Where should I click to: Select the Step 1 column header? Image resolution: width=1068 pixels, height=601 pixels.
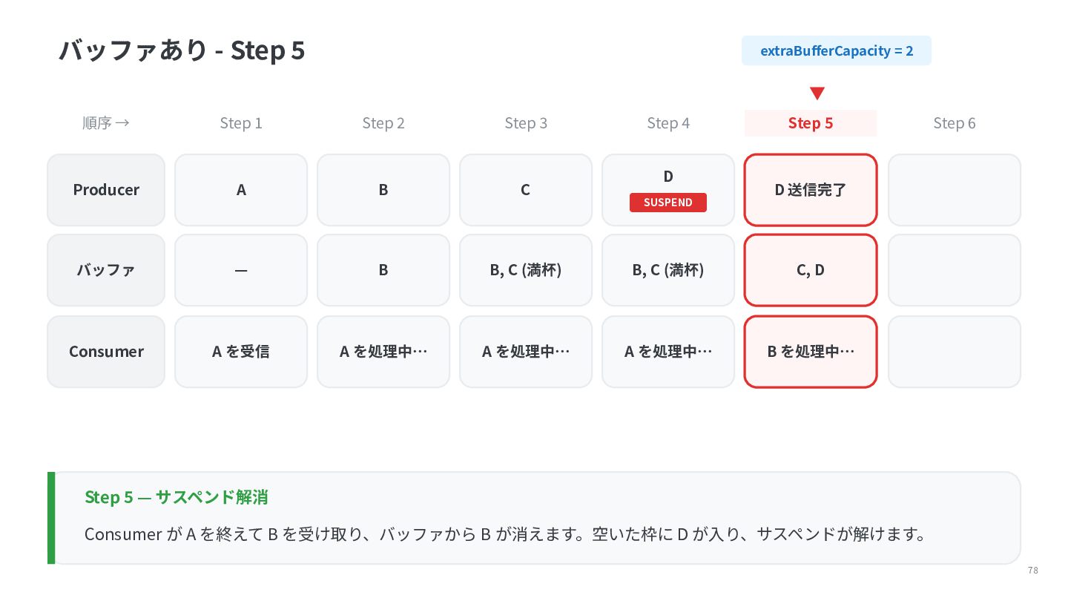[x=241, y=123]
